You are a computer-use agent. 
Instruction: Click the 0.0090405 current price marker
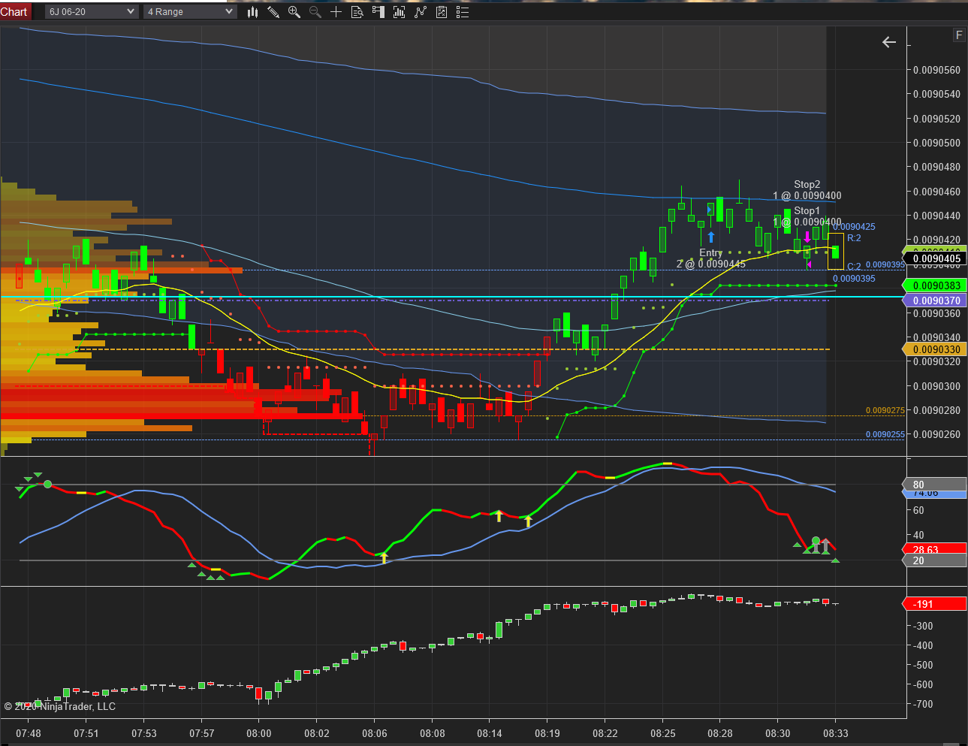936,258
